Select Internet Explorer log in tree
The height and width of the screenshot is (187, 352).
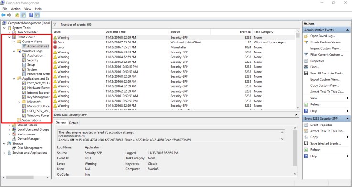coord(38,93)
